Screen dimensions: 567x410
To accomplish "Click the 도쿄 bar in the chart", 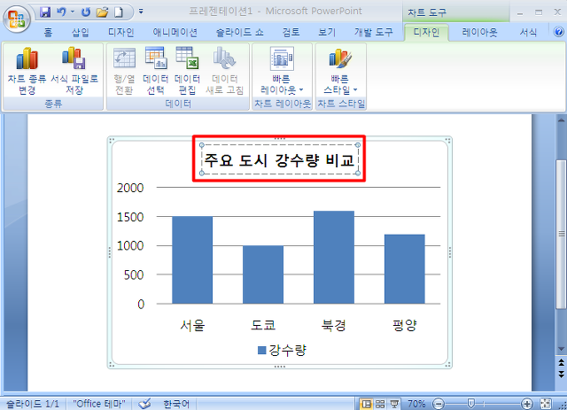I will click(x=263, y=275).
